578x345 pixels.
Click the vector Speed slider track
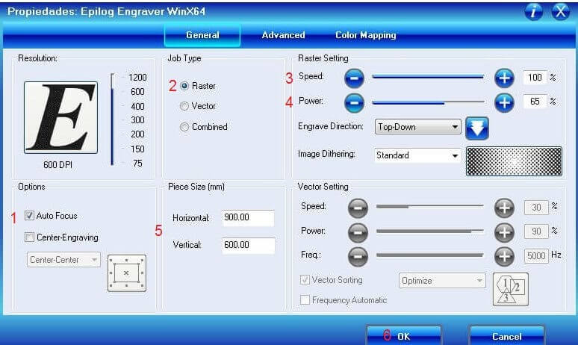tap(430, 206)
